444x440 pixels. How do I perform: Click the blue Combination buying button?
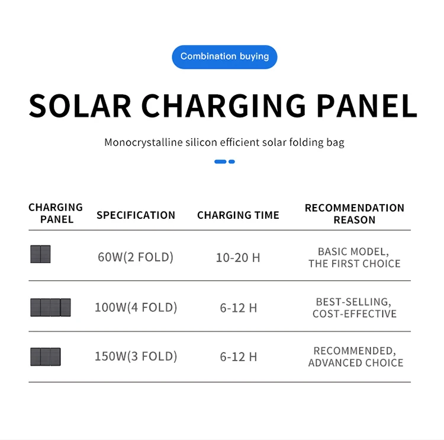click(224, 57)
